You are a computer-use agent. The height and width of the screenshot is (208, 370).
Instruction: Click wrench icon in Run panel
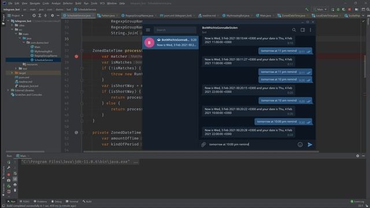click(9, 168)
